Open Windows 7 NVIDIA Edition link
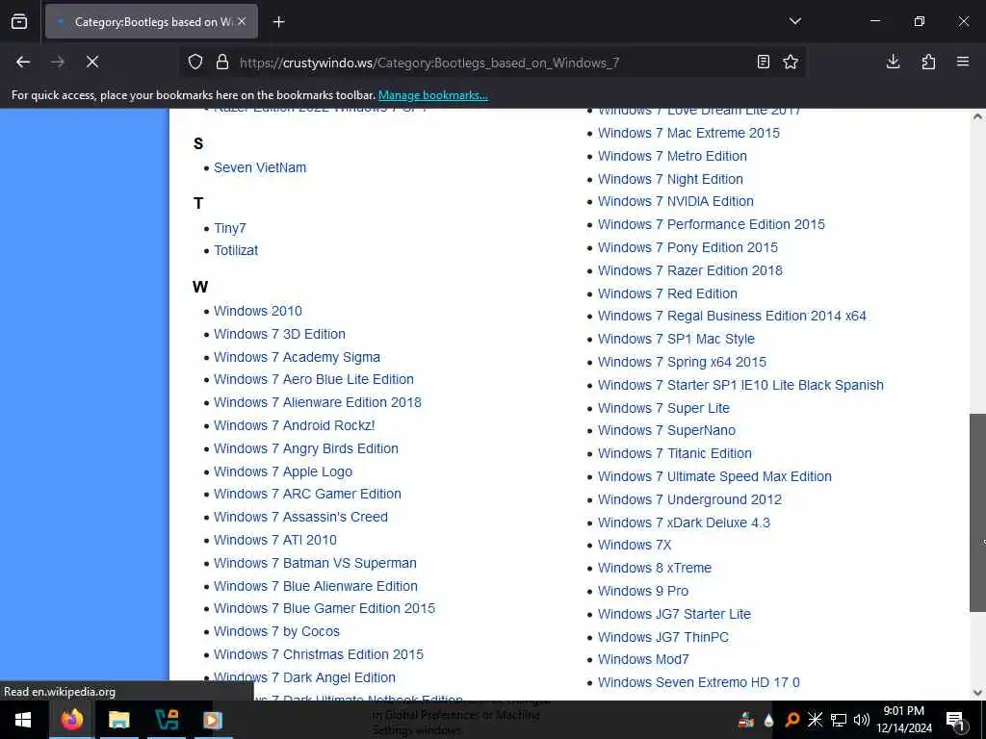The height and width of the screenshot is (739, 986). pos(675,202)
